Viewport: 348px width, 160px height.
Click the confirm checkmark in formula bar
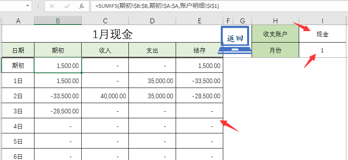(x=67, y=6)
